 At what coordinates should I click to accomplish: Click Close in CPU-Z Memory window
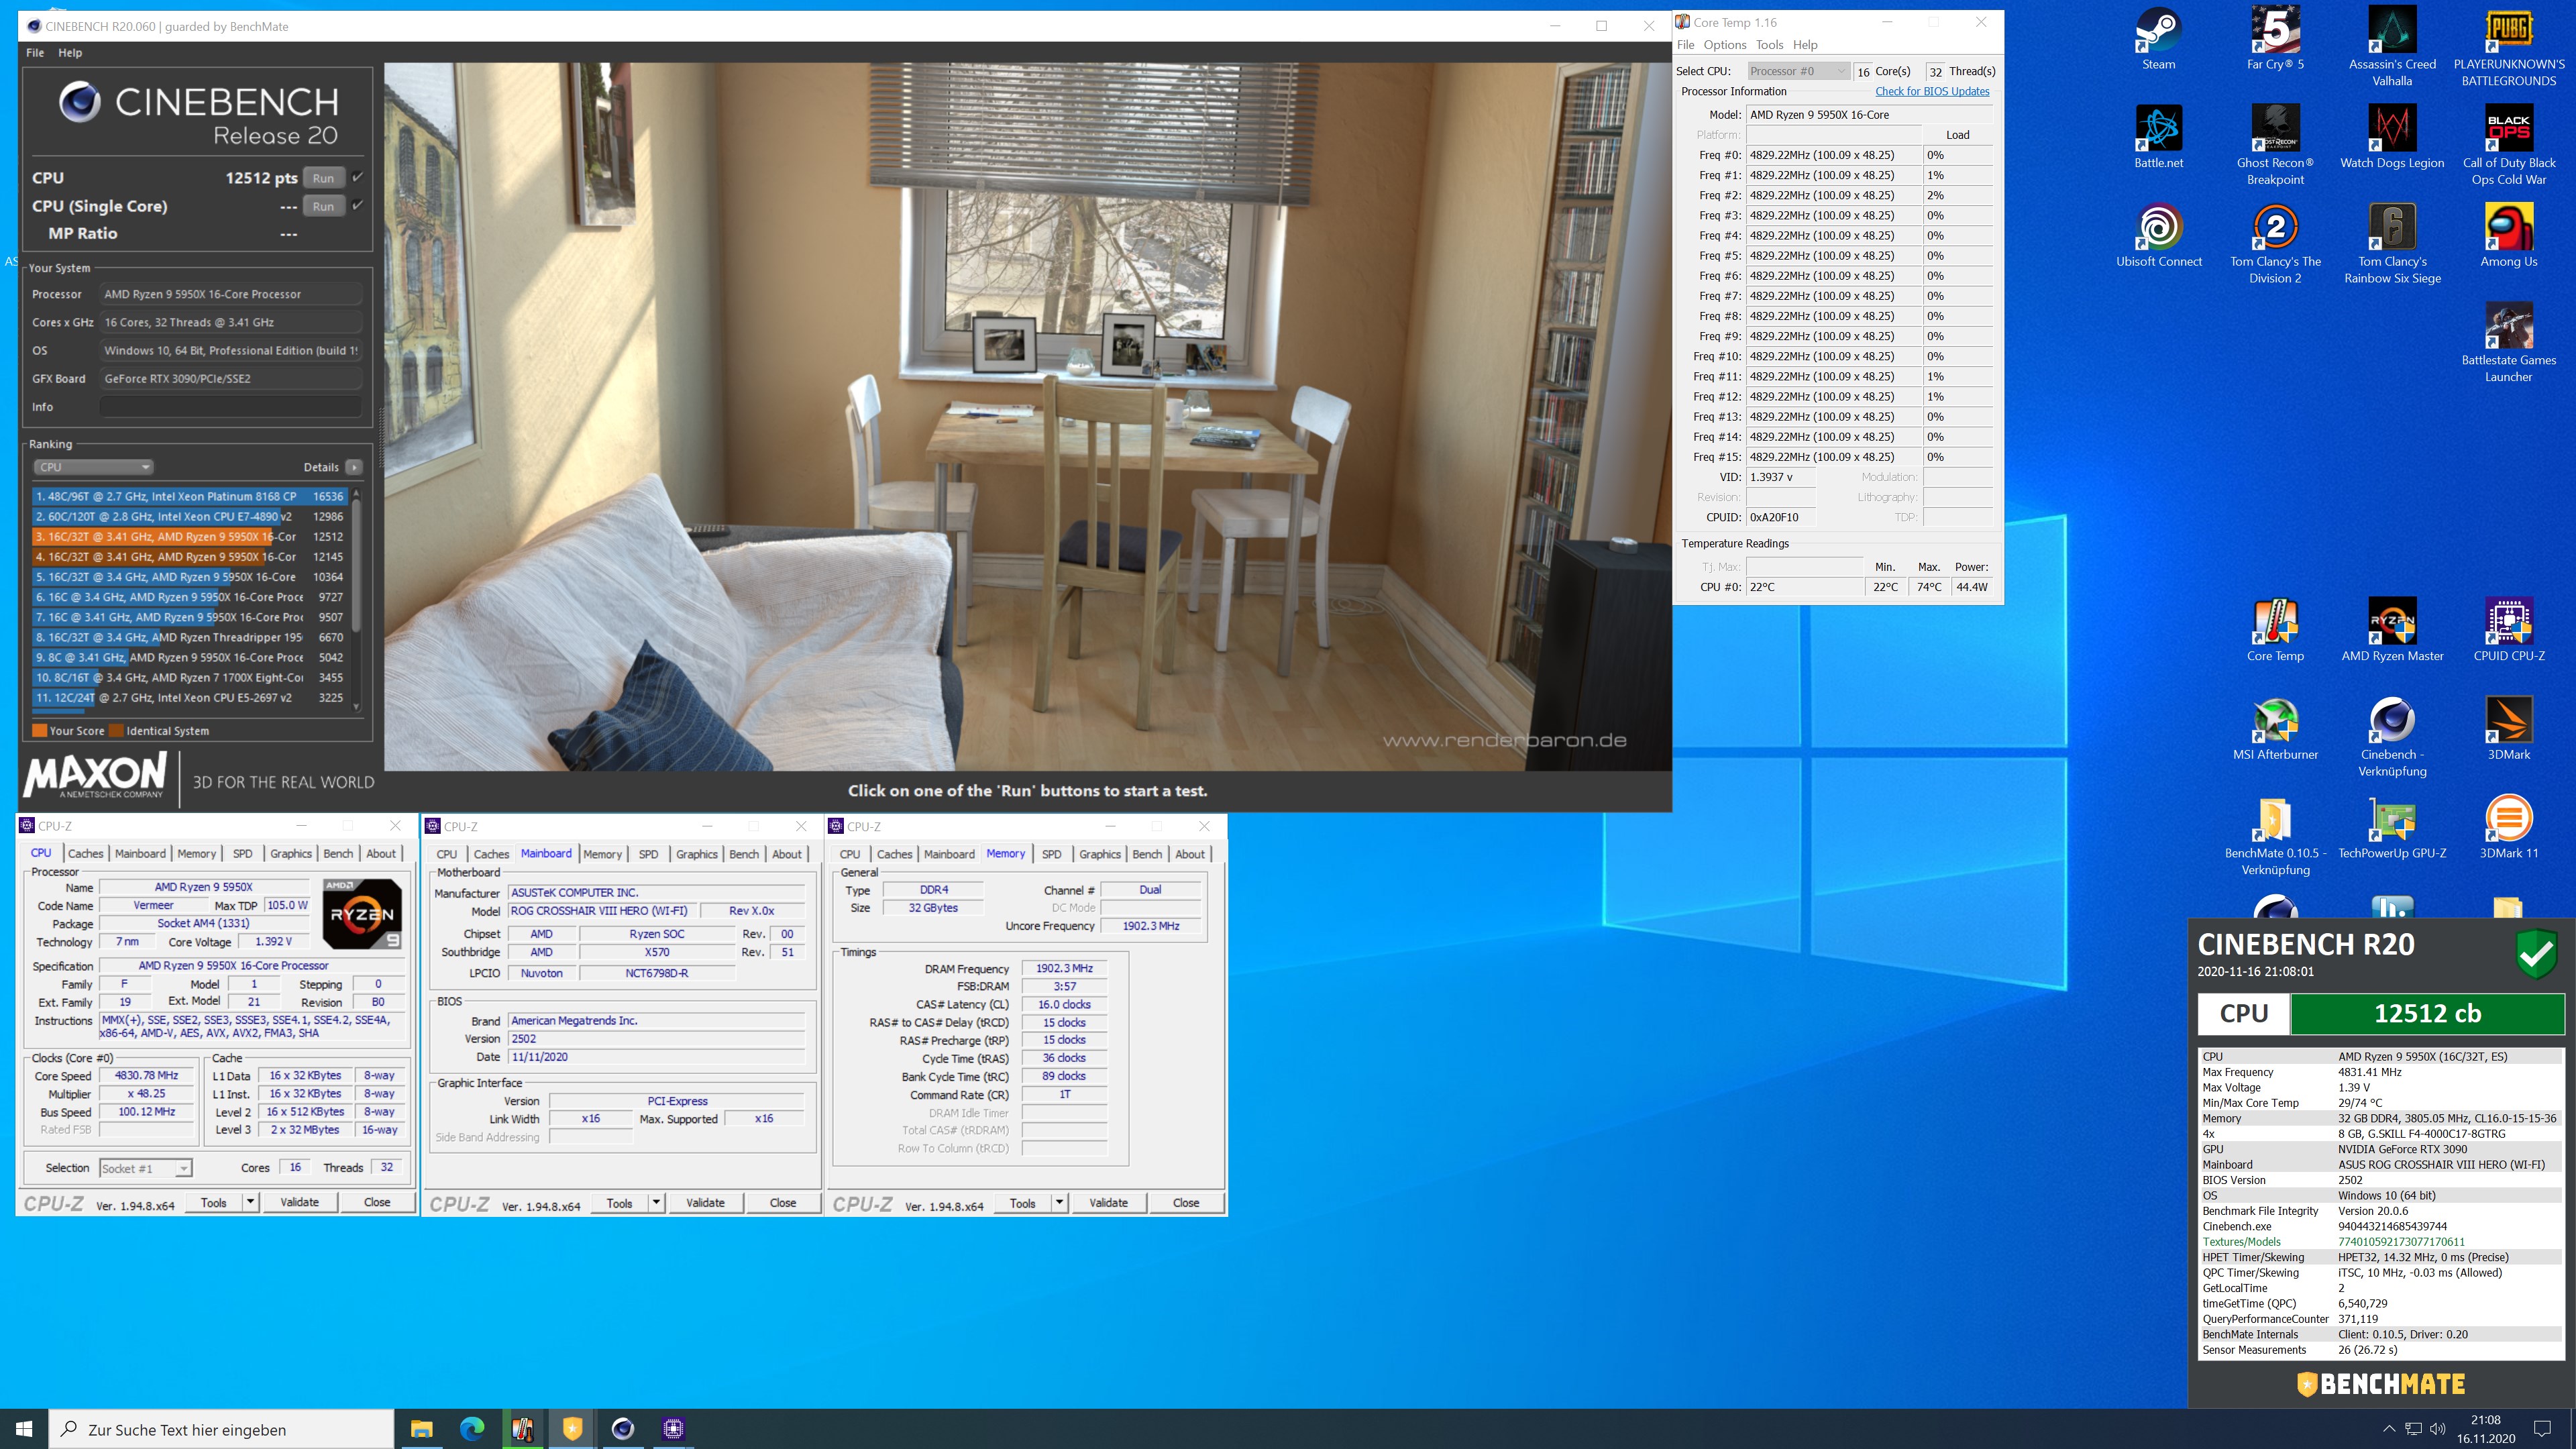(1185, 1202)
